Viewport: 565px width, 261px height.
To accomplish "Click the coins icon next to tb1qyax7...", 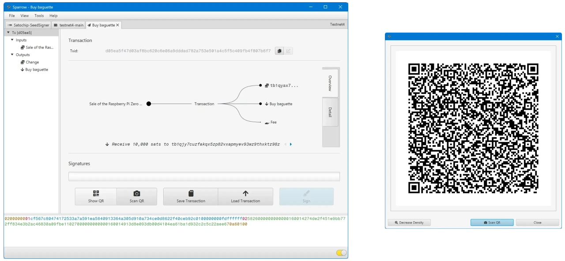I will (267, 86).
